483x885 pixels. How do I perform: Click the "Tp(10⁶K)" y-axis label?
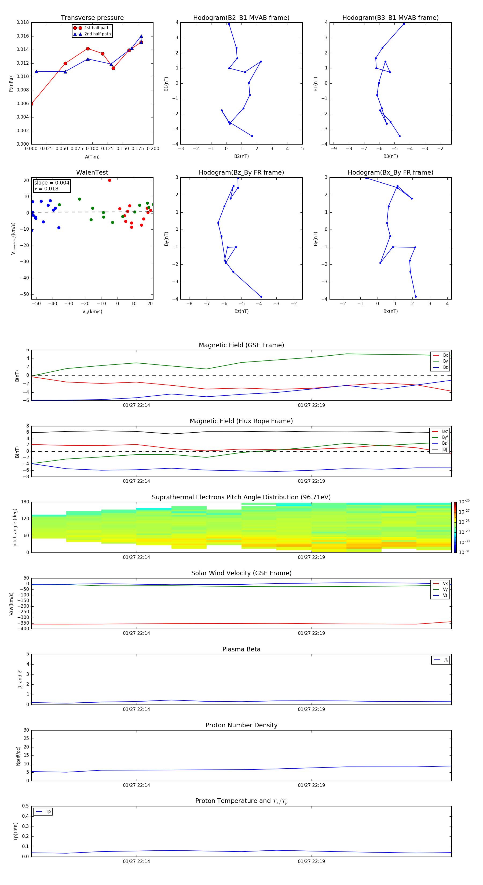tap(16, 831)
